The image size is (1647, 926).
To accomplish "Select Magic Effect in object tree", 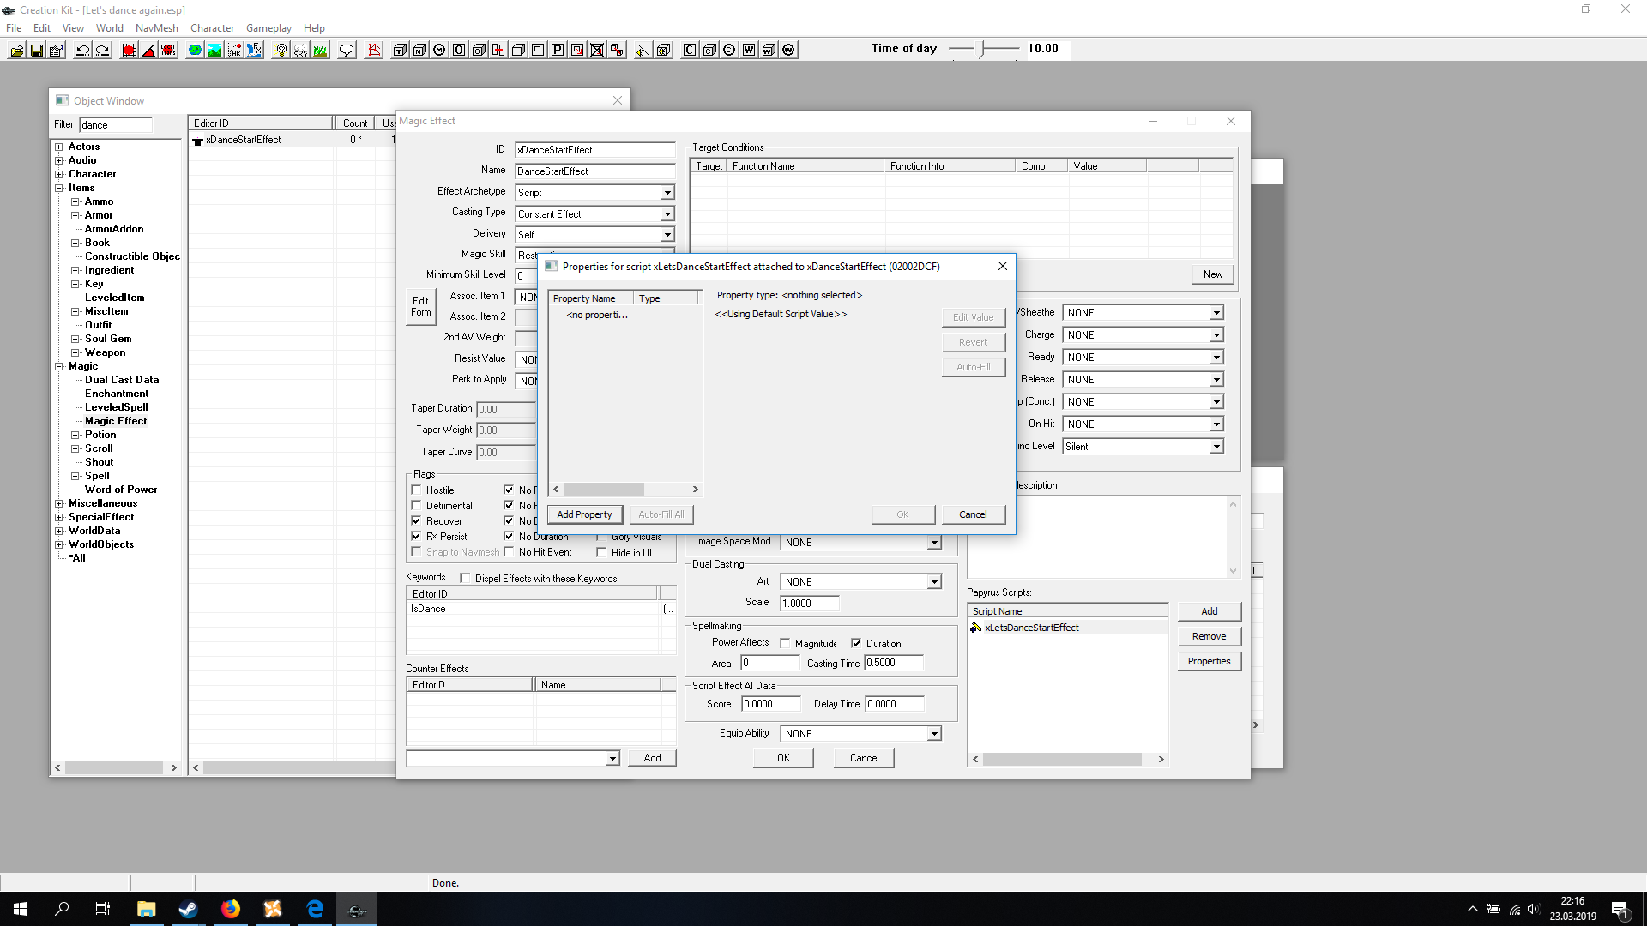I will click(116, 421).
